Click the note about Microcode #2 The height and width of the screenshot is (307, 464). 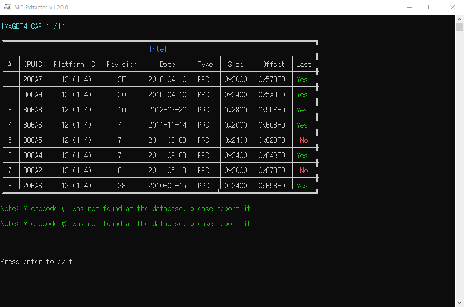pos(127,224)
